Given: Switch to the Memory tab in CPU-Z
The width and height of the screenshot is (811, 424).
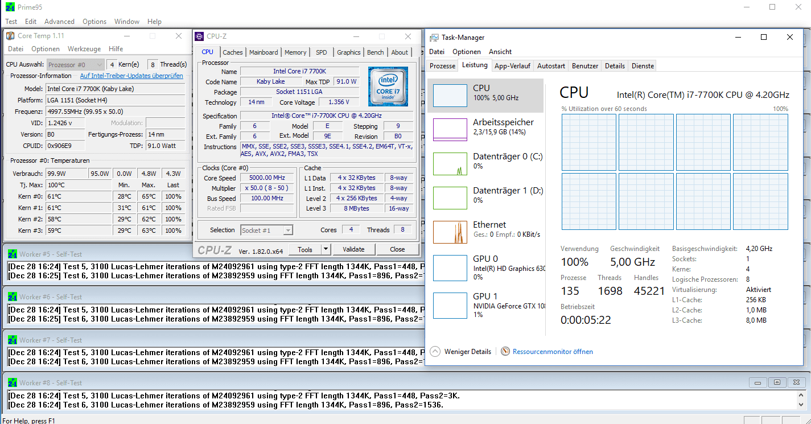Looking at the screenshot, I should click(295, 52).
